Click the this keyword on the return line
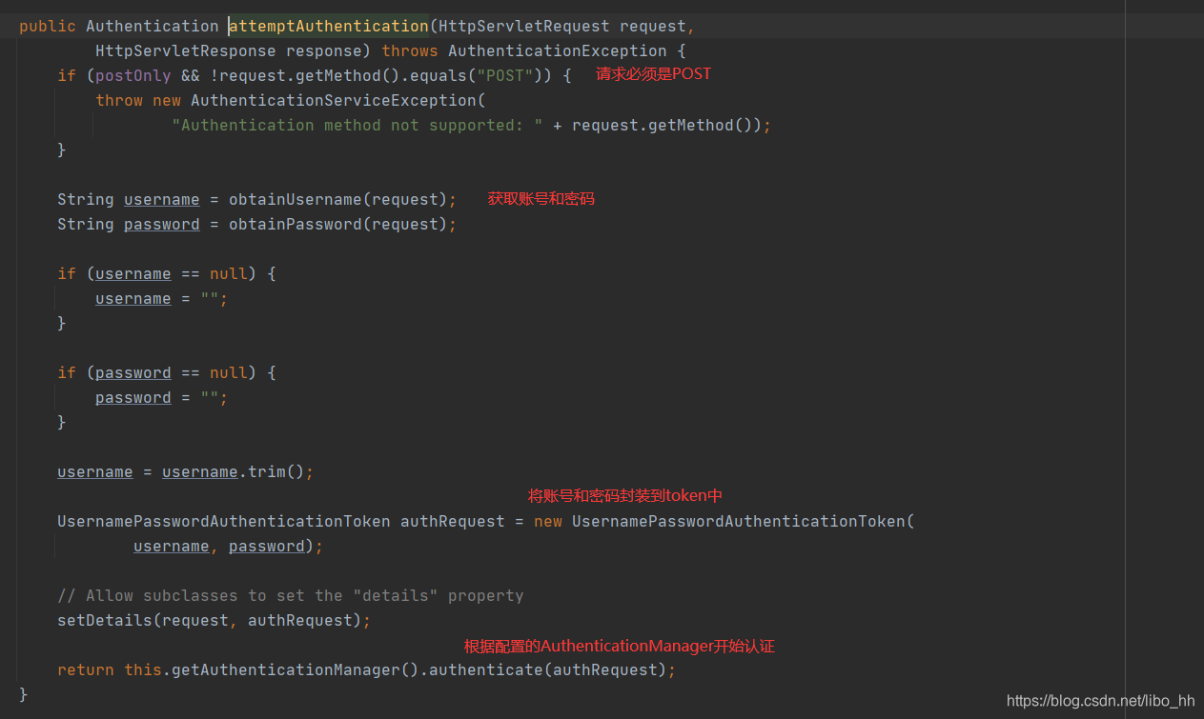 tap(143, 669)
